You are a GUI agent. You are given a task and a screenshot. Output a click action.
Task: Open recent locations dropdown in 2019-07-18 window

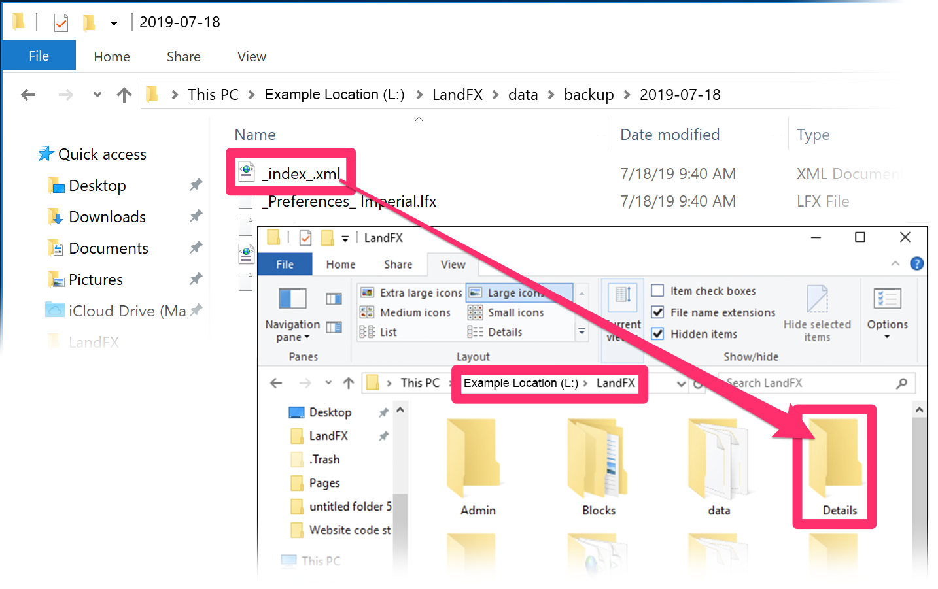click(97, 95)
